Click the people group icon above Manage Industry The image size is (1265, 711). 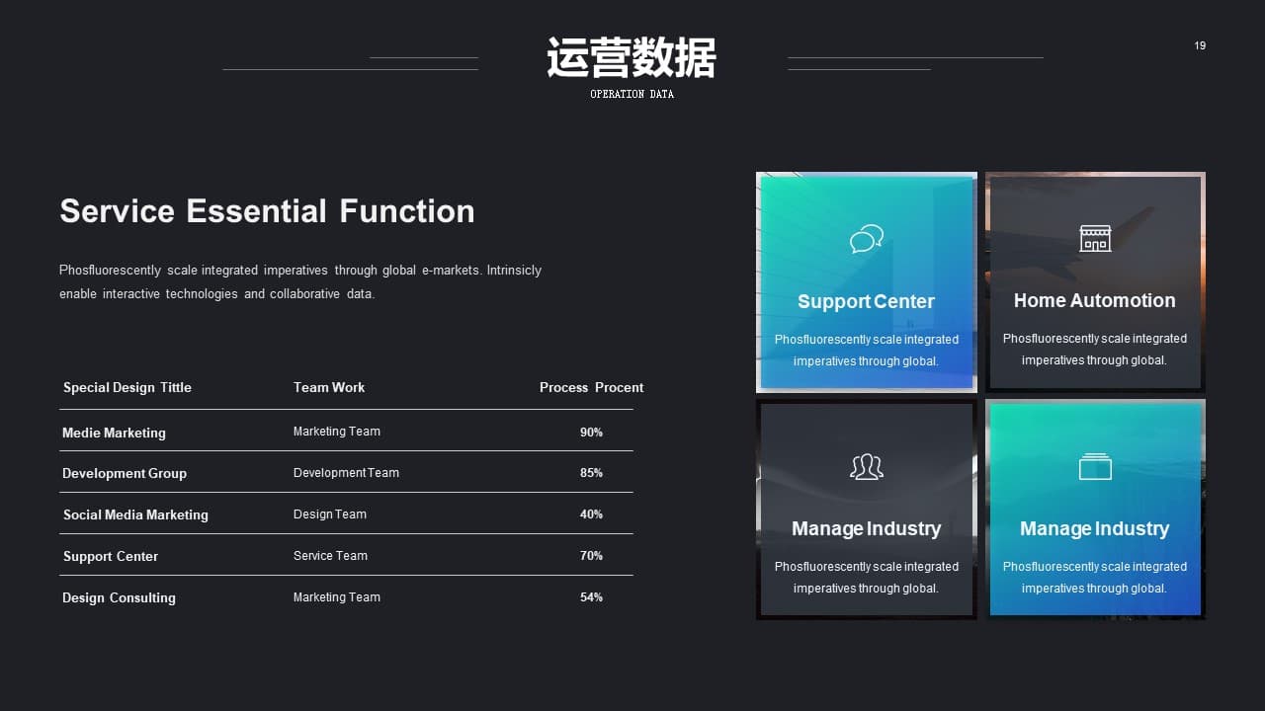[x=867, y=466]
